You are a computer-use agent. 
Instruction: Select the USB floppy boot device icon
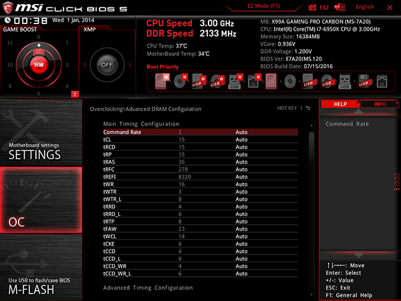tap(364, 82)
